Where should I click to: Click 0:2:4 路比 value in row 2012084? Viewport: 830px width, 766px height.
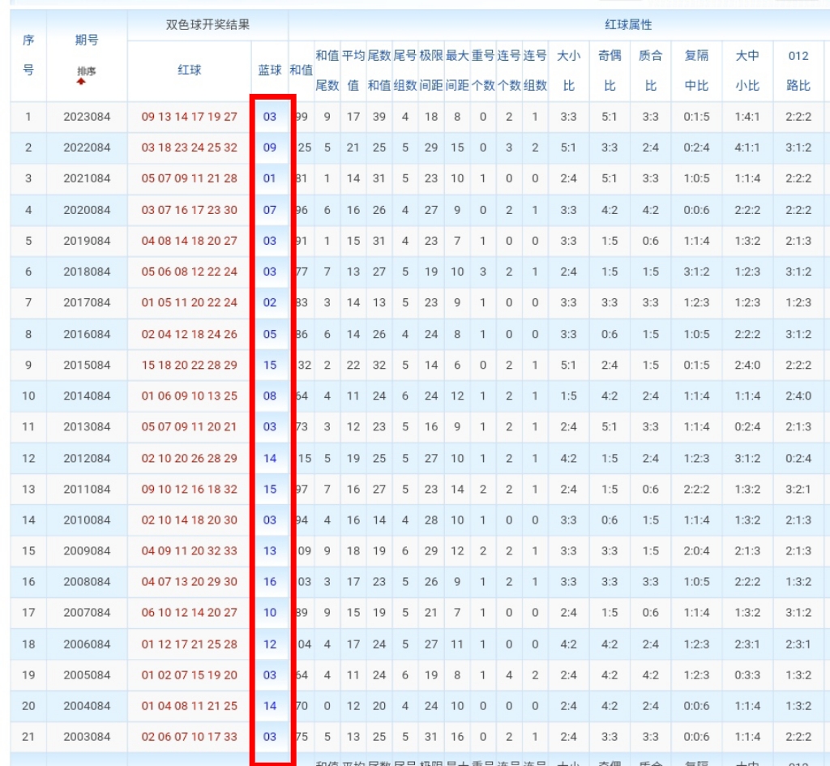click(798, 458)
